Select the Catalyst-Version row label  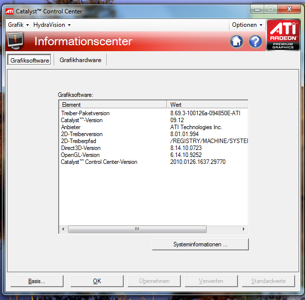coord(81,120)
